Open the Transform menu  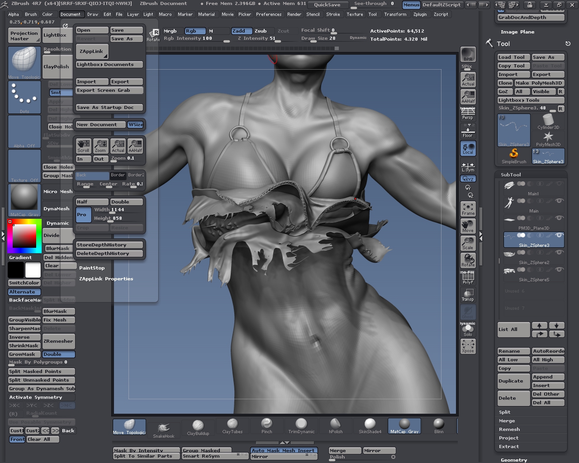[x=395, y=14]
